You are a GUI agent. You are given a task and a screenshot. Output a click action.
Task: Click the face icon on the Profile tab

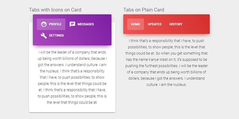(44, 24)
